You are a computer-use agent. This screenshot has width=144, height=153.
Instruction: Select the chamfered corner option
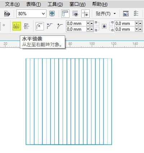[x=60, y=26]
